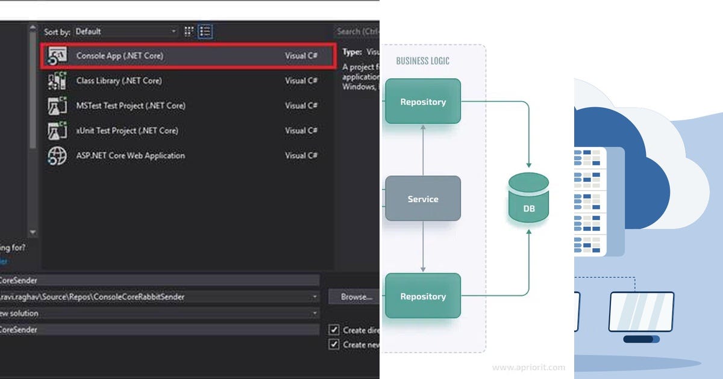Image resolution: width=723 pixels, height=379 pixels.
Task: Switch to small icons view mode
Action: click(189, 31)
